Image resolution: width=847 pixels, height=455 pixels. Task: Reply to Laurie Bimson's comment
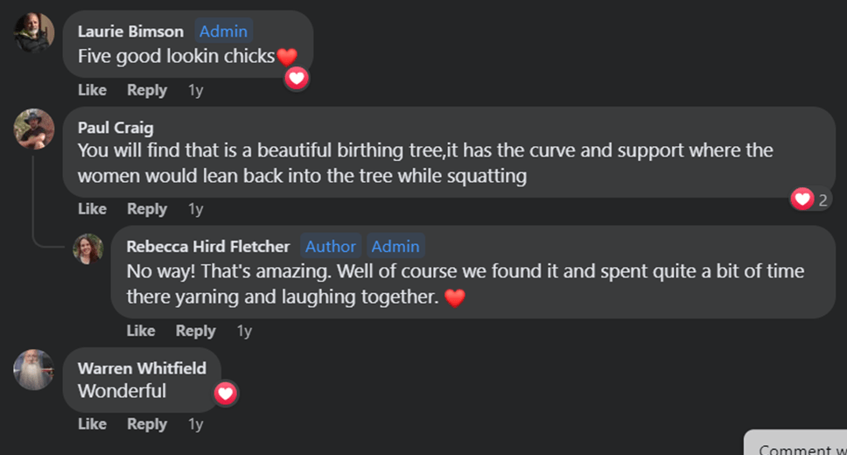(146, 90)
